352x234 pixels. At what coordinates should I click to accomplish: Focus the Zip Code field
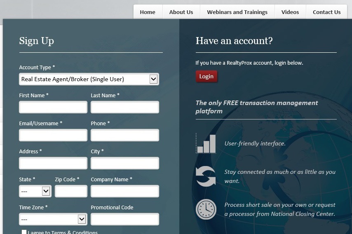71,191
